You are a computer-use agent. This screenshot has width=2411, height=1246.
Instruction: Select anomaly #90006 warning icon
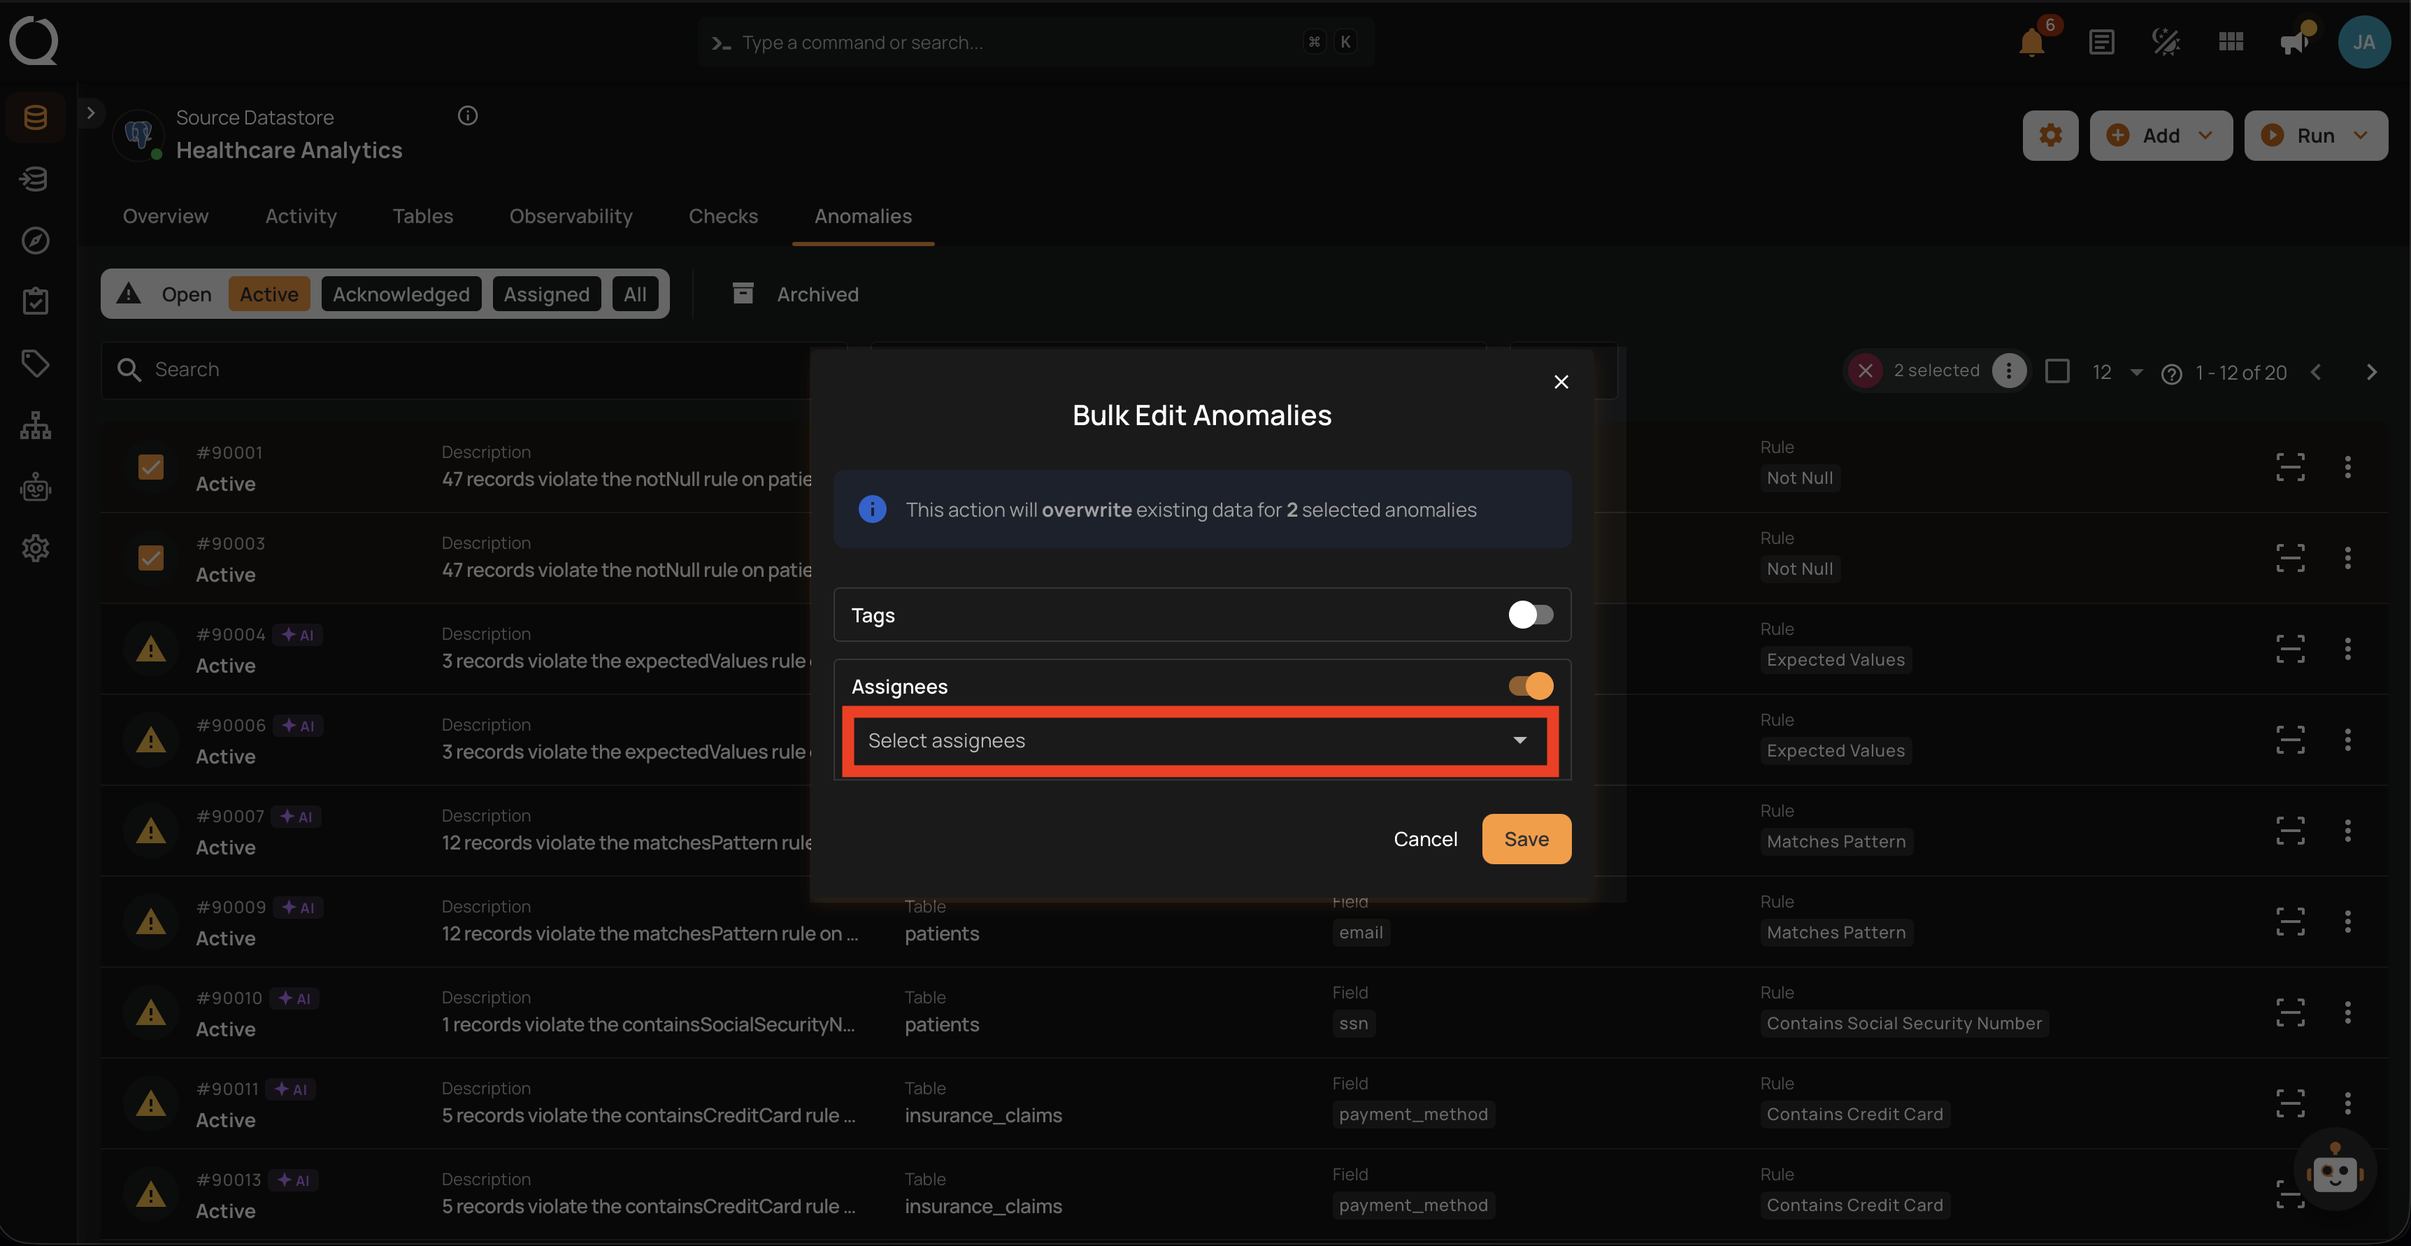(x=151, y=740)
